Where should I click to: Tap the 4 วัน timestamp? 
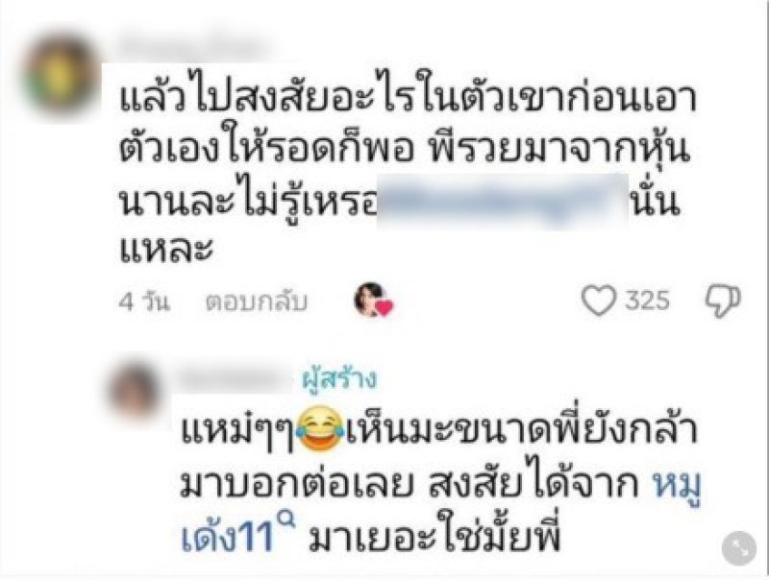144,302
